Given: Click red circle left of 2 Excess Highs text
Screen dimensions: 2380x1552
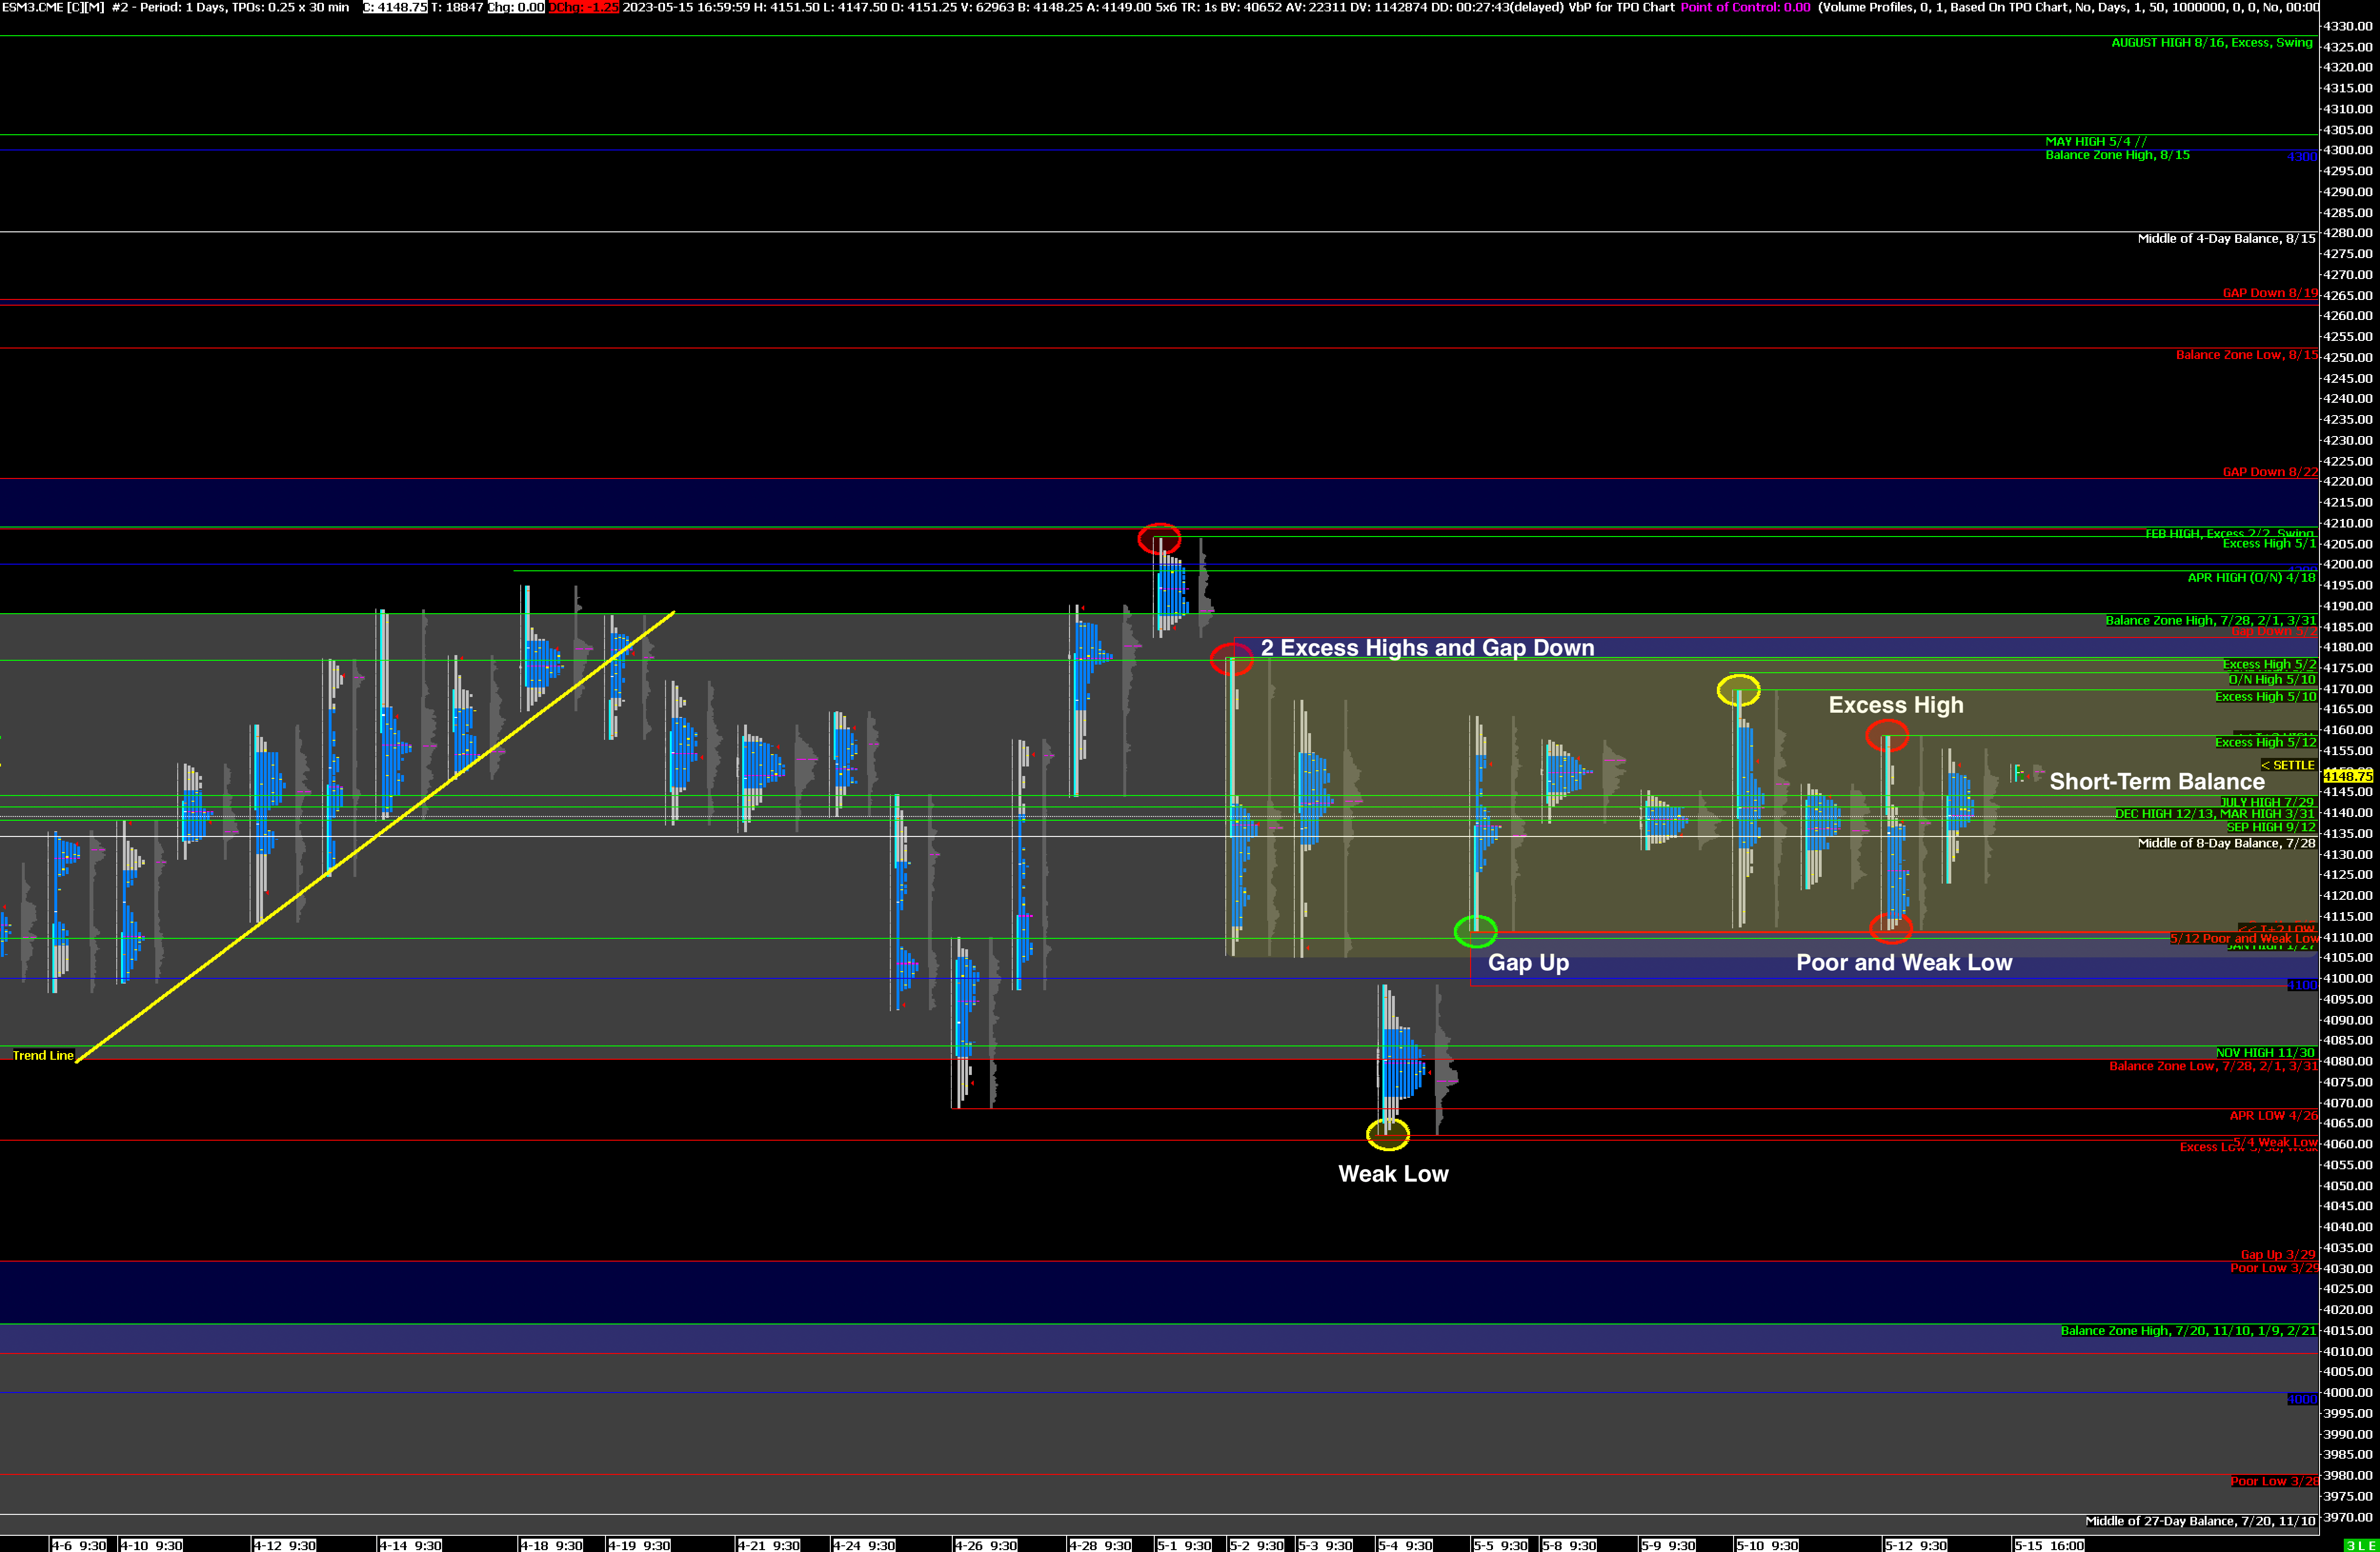Looking at the screenshot, I should point(1231,659).
